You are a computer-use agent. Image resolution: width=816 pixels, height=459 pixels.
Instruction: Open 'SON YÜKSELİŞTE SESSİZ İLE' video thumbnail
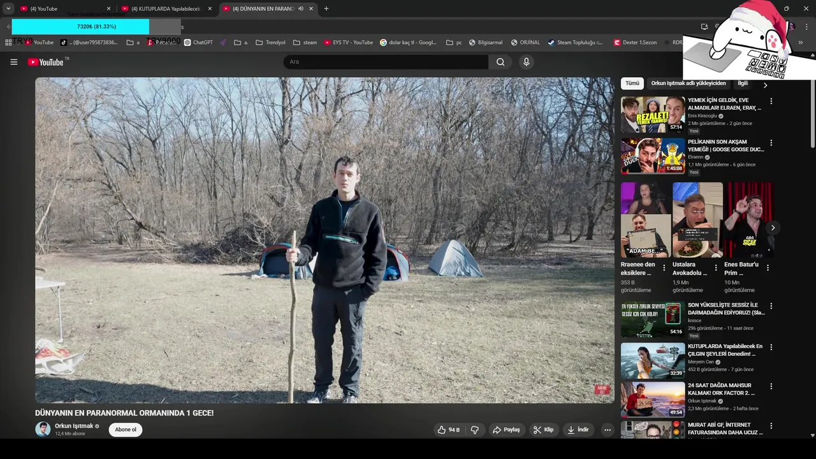click(x=653, y=319)
